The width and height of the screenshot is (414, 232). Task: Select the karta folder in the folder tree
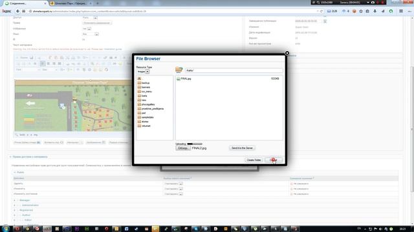coord(142,96)
